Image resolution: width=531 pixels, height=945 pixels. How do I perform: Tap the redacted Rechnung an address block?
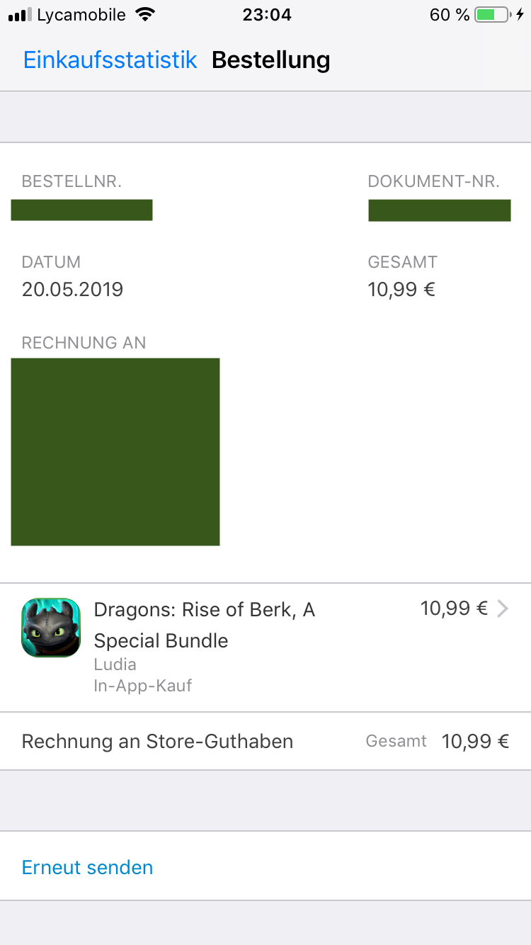pyautogui.click(x=115, y=452)
